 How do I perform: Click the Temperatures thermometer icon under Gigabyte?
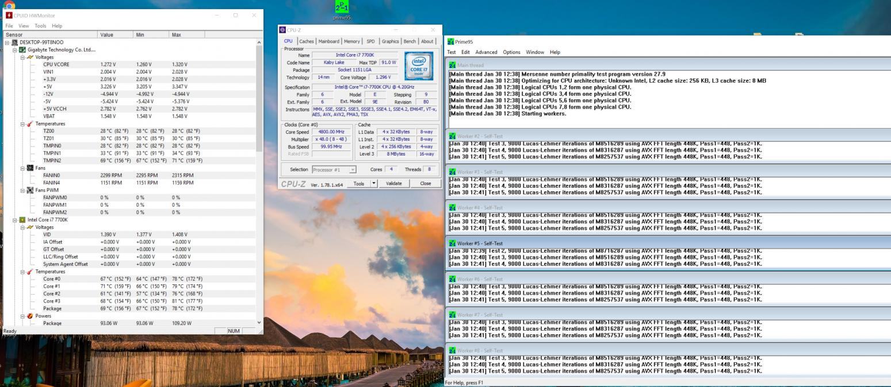coord(30,123)
